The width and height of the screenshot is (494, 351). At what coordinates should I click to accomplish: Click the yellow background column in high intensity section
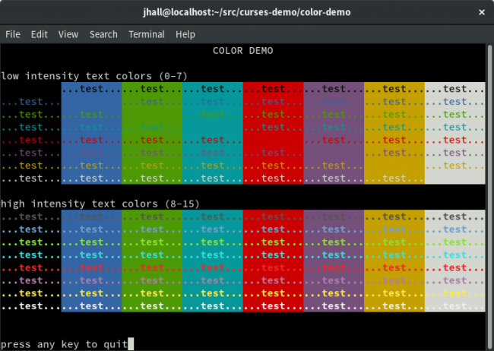point(394,261)
